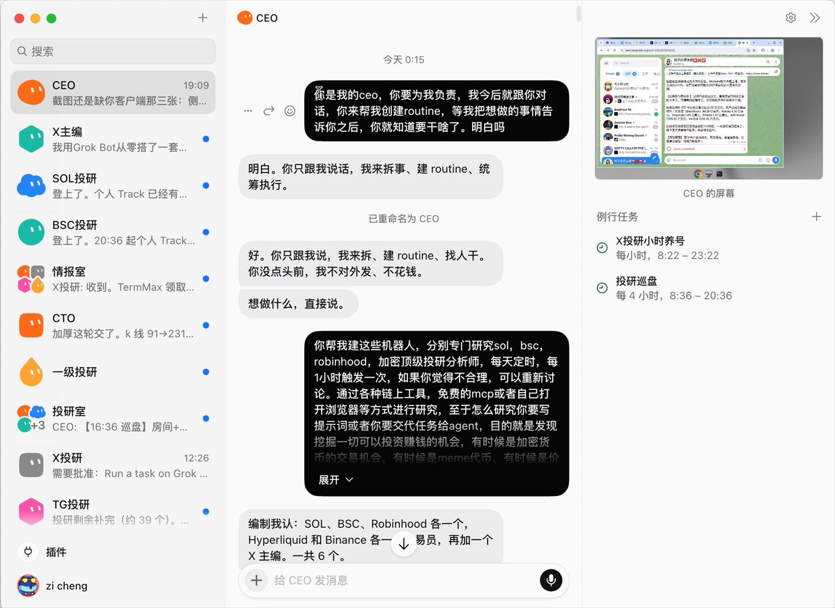This screenshot has width=835, height=608.
Task: Add a new routine with the 例行任务 plus
Action: (816, 217)
